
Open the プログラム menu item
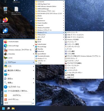pyautogui.click(x=19, y=62)
